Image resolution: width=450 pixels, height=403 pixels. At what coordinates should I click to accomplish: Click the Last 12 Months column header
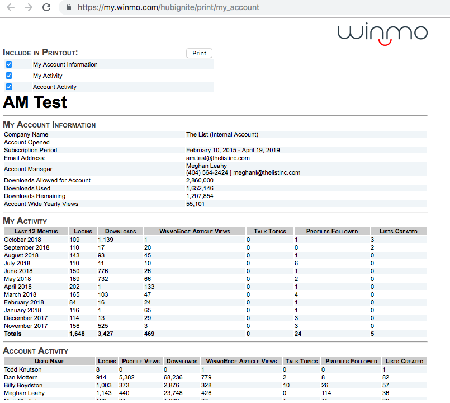coord(36,231)
